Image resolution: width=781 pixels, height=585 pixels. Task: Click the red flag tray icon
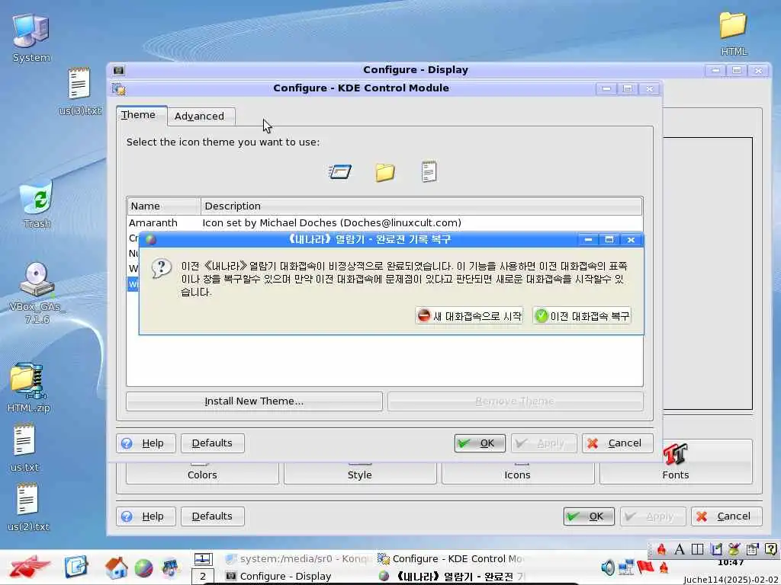point(645,566)
